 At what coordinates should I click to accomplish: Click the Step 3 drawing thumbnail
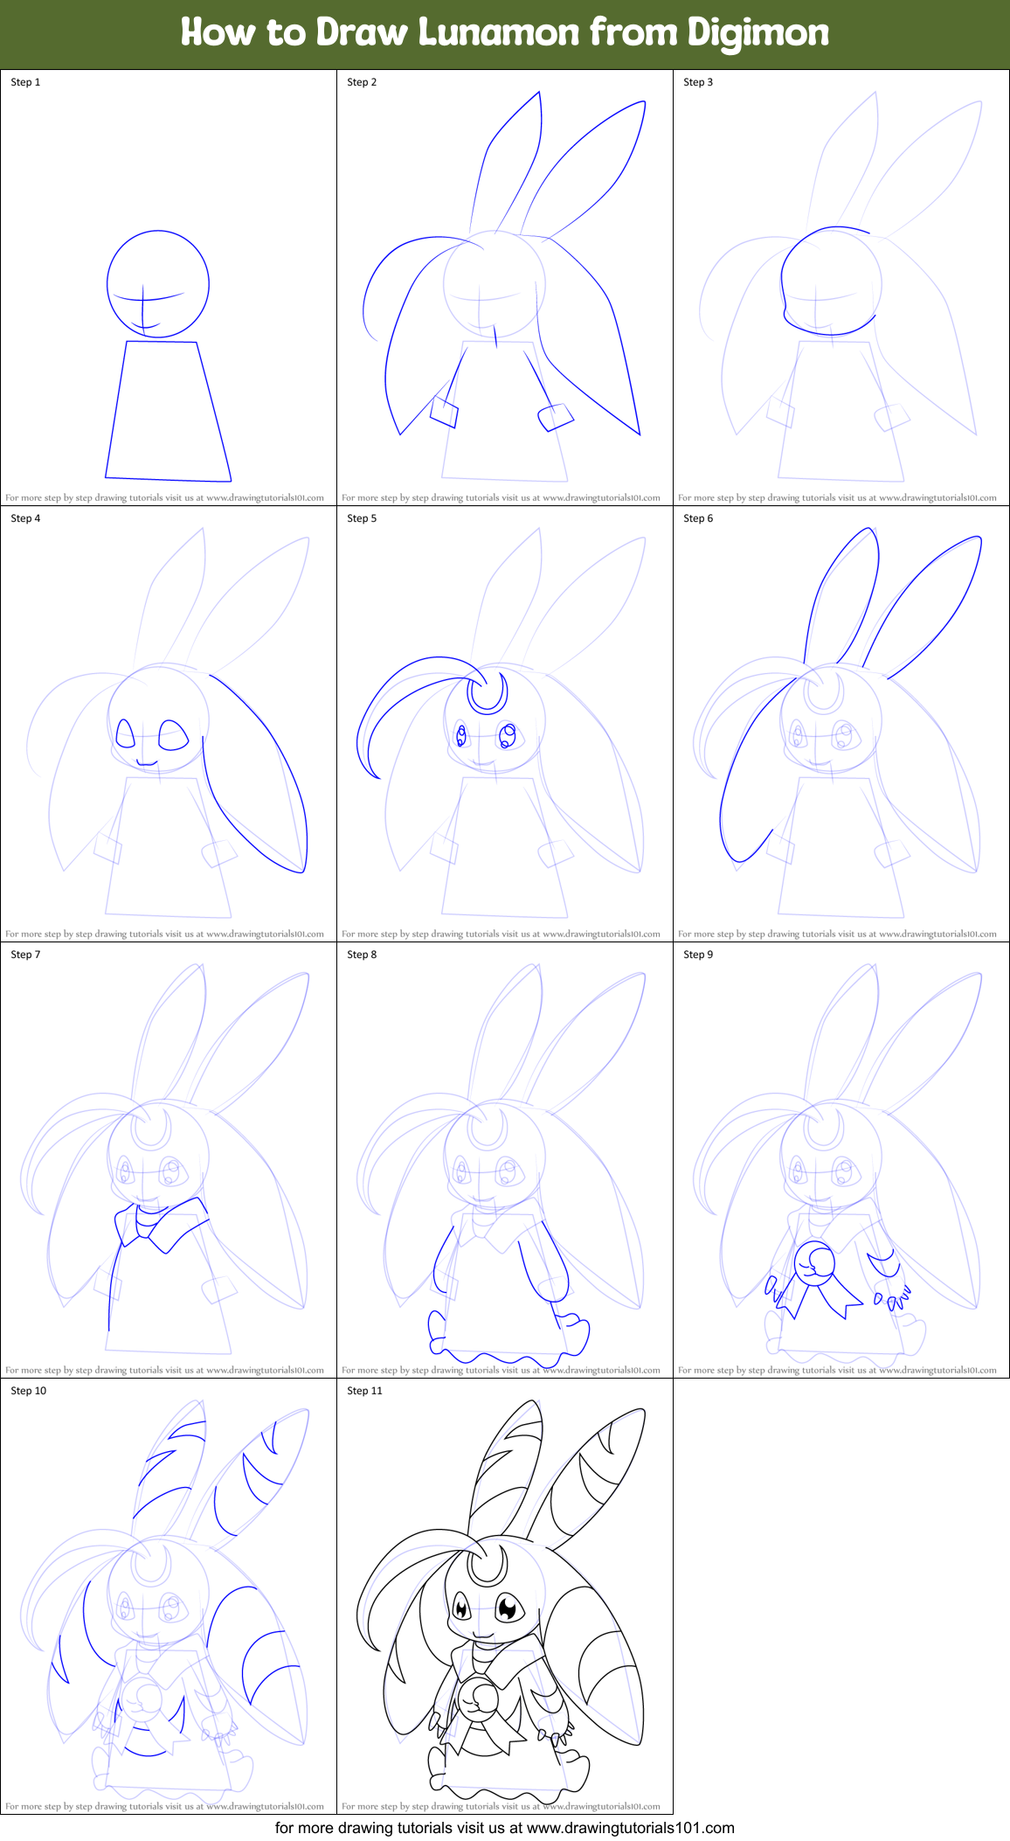(841, 288)
